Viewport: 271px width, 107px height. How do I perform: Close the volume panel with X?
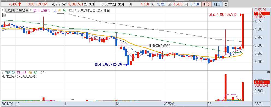pos(269,72)
